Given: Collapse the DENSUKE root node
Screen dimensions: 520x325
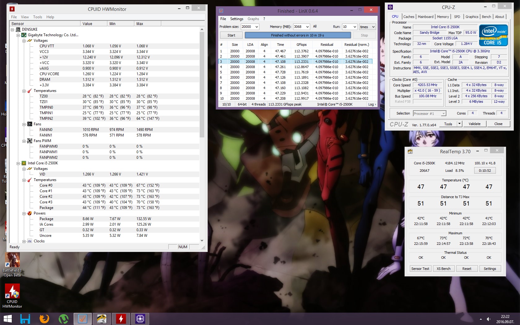Looking at the screenshot, I should coord(12,30).
